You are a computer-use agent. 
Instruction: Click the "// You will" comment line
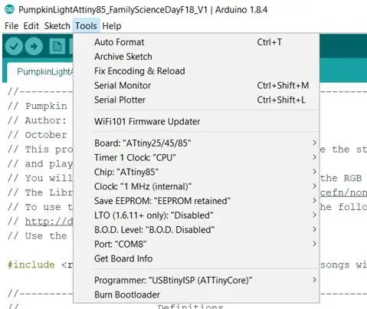(40, 178)
